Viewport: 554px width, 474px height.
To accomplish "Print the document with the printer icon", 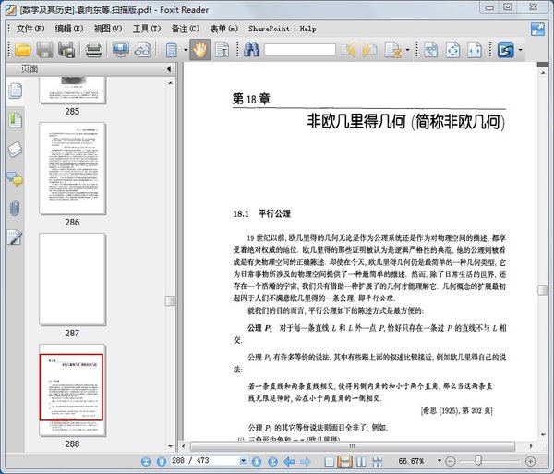I will 93,50.
